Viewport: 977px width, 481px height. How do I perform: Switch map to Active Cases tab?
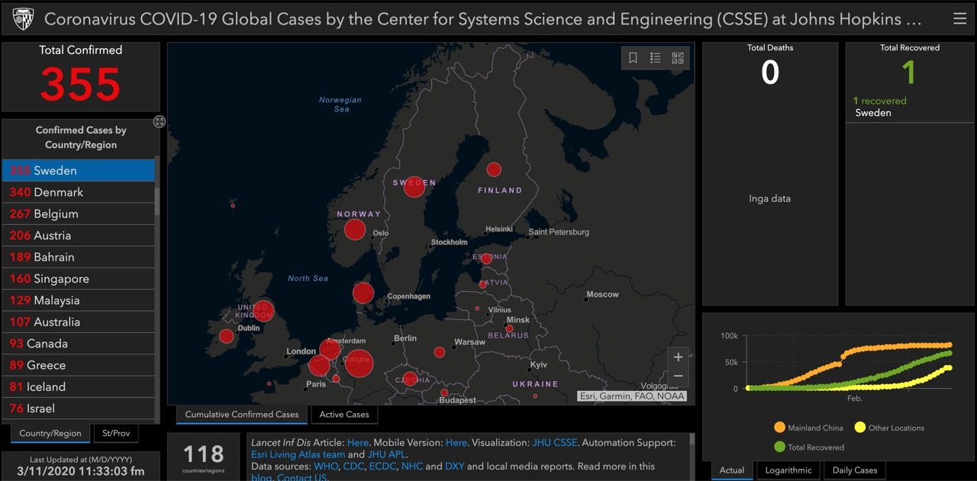(344, 415)
